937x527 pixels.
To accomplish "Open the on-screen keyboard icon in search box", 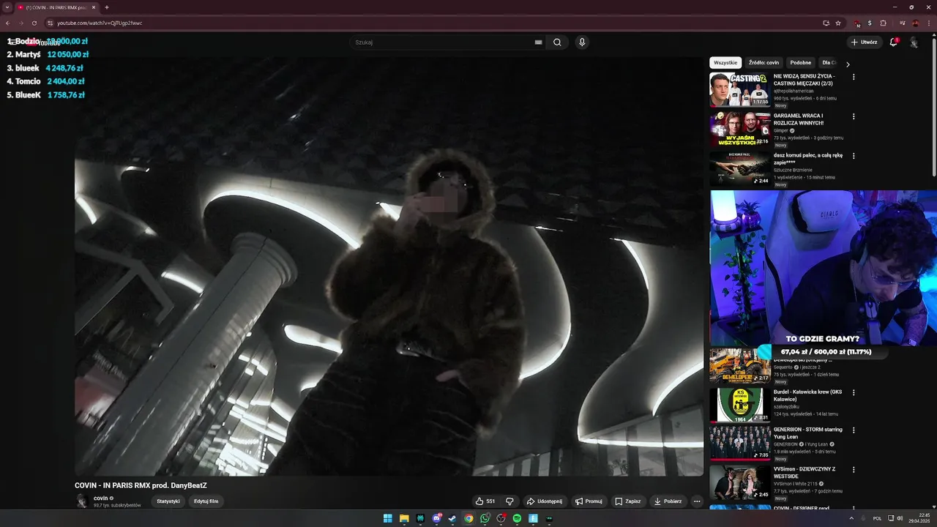I will click(538, 42).
